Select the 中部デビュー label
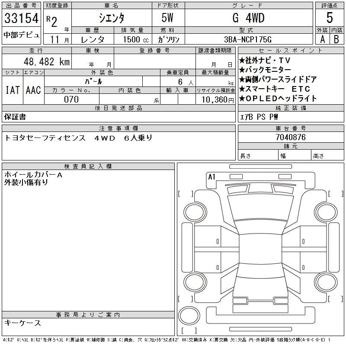 (21, 35)
